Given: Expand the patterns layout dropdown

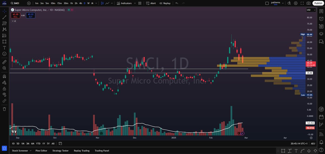Looking at the screenshot, I should (283, 3).
